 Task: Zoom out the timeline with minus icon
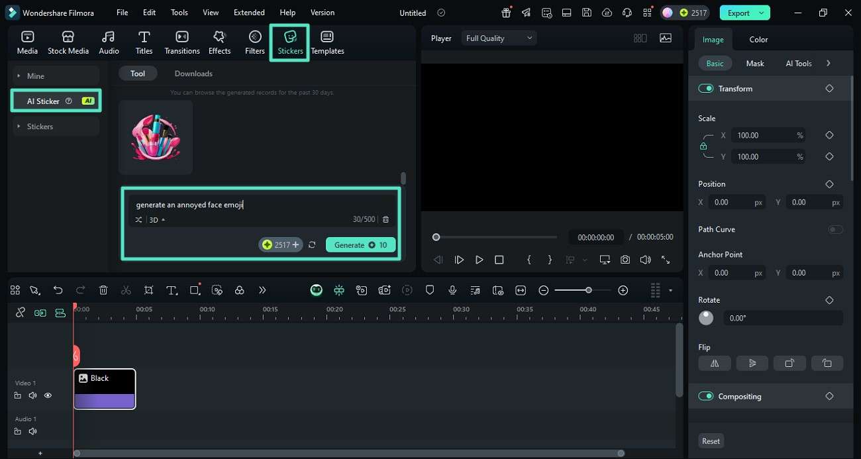click(x=544, y=290)
